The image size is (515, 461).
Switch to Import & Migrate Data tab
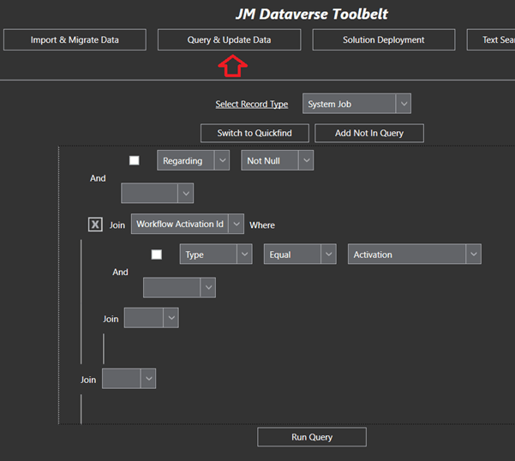[x=75, y=39]
